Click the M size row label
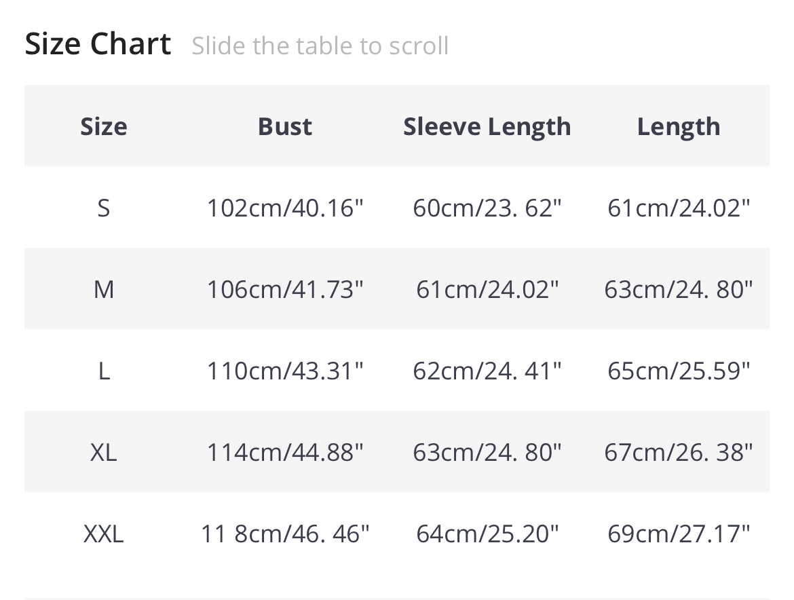This screenshot has width=794, height=600. 104,290
